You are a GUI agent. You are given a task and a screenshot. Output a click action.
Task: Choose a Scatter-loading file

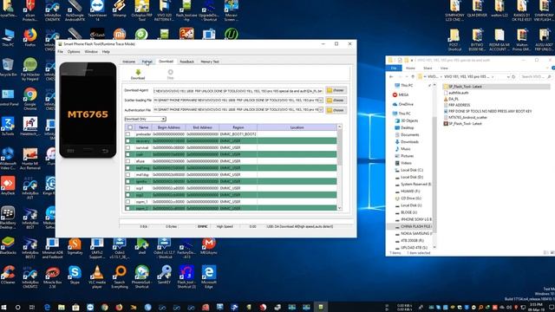(x=336, y=101)
